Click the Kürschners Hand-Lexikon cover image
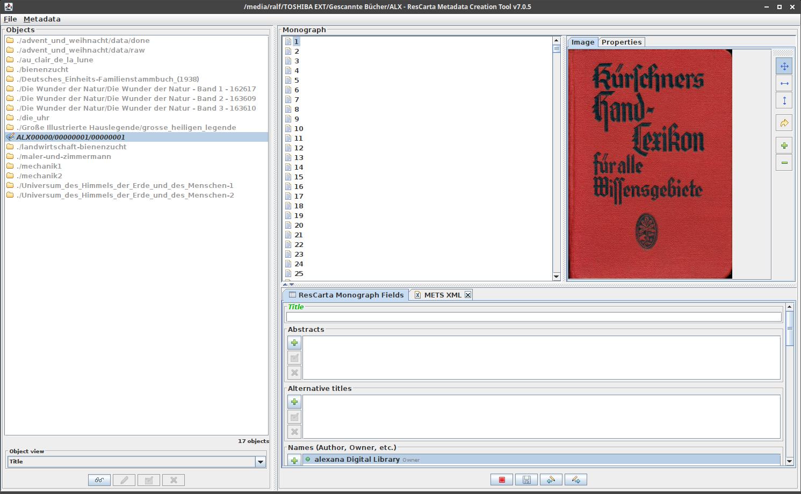Viewport: 801px width, 494px height. [x=650, y=164]
